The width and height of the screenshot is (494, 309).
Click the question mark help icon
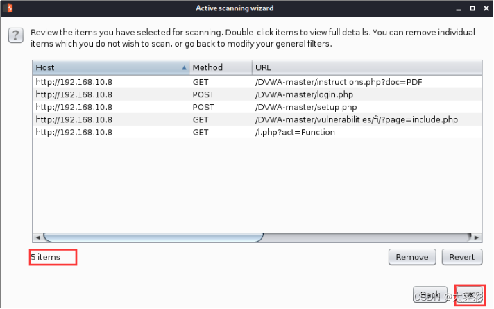point(16,35)
